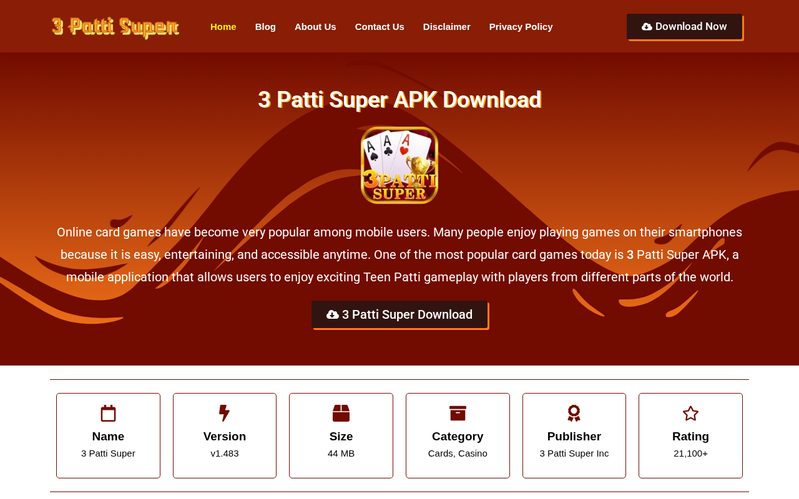This screenshot has width=799, height=499.
Task: Go to the About Us page
Action: point(315,27)
